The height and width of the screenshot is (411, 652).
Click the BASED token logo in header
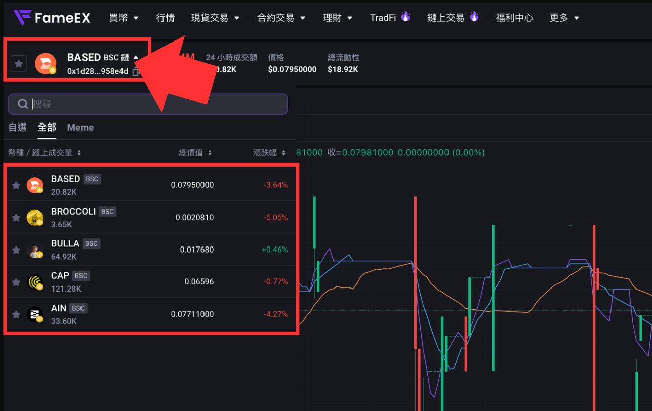point(46,64)
